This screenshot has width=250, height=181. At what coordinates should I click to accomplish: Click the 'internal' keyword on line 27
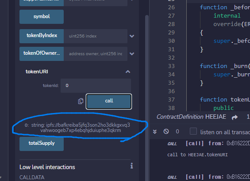[x=227, y=16]
